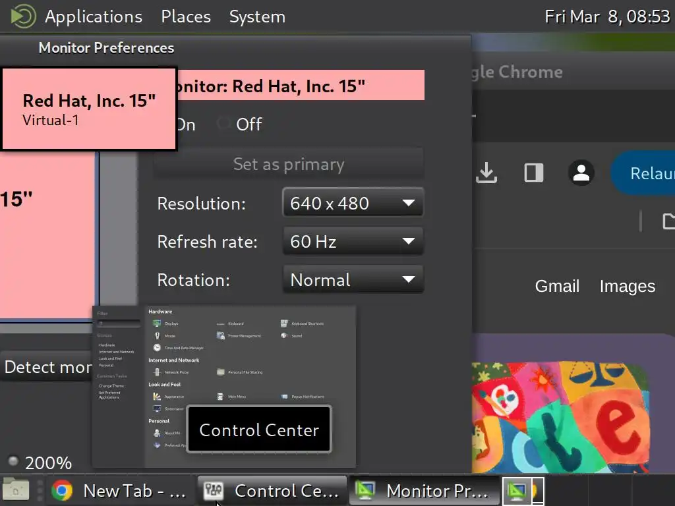The image size is (675, 506).
Task: Click the colorful Google doodle image
Action: tap(562, 416)
